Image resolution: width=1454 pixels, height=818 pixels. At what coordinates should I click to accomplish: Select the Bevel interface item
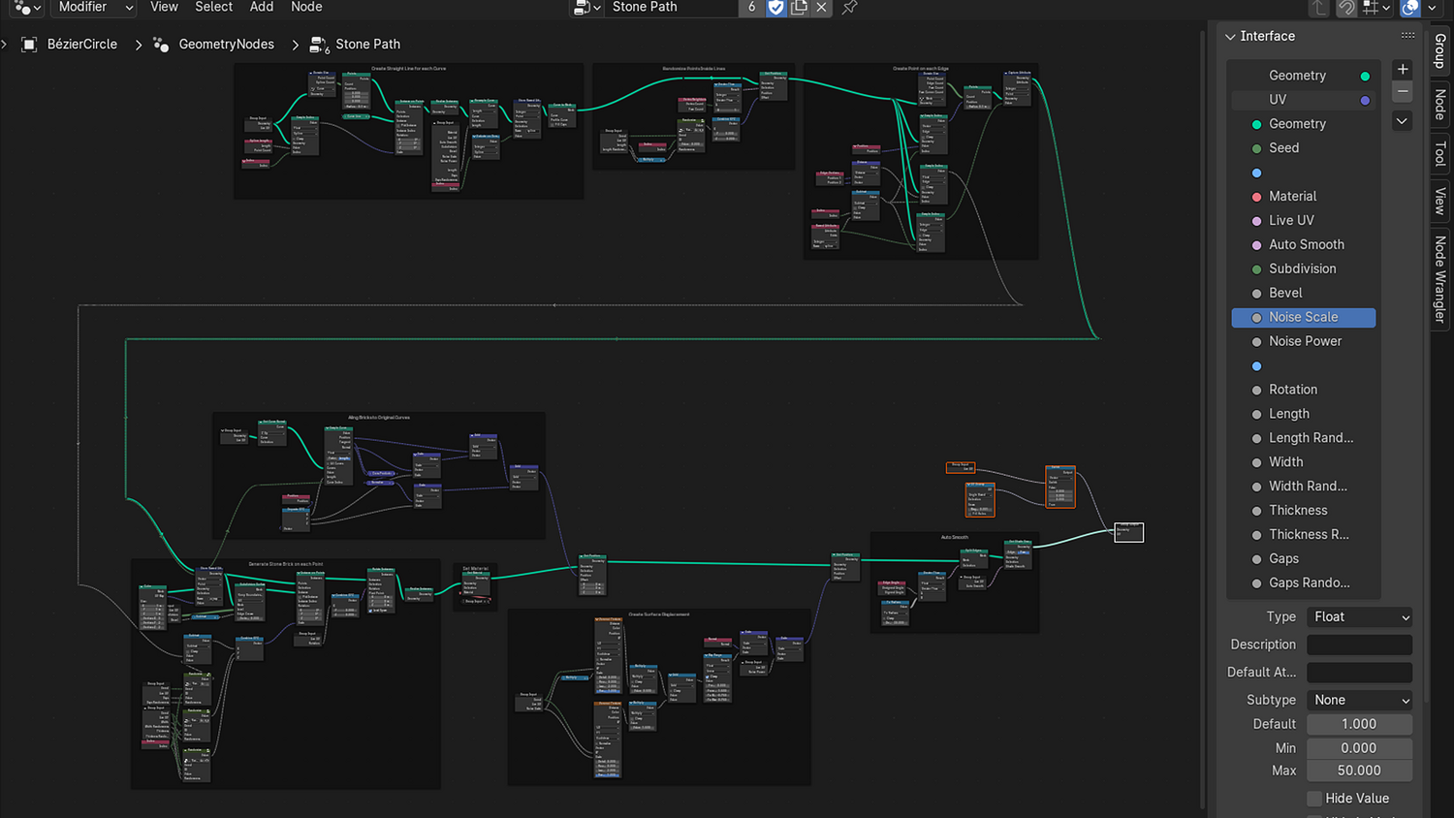(x=1304, y=294)
